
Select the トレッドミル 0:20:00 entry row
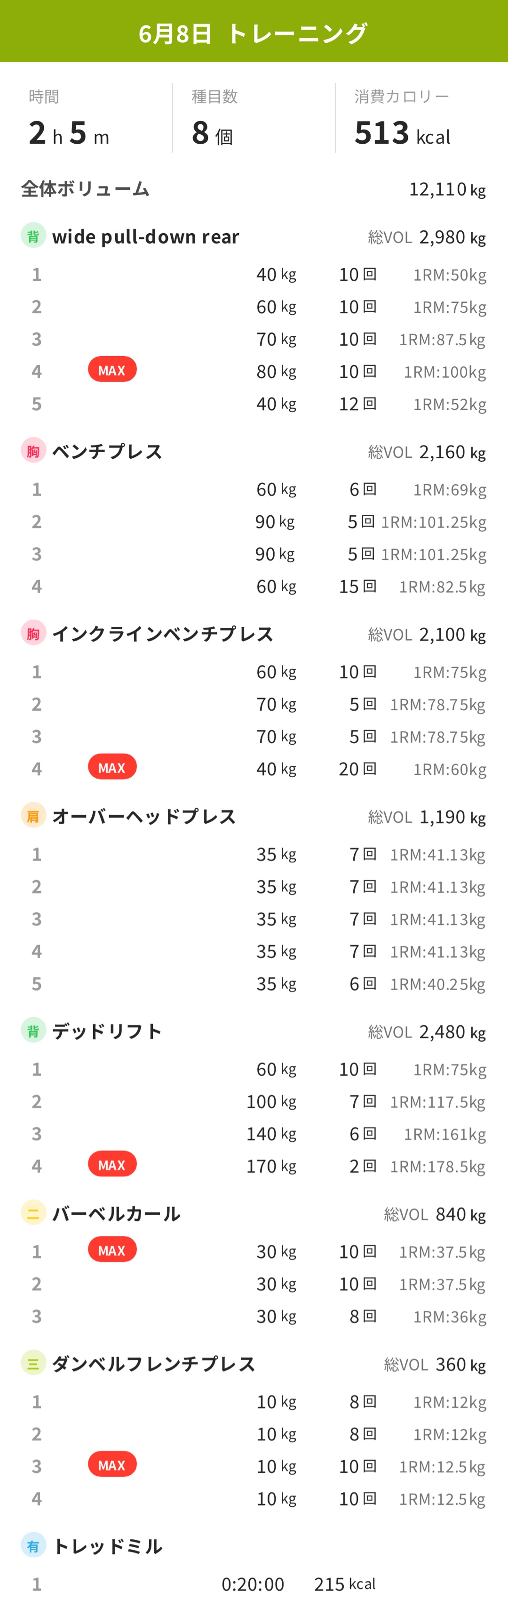[x=254, y=1584]
